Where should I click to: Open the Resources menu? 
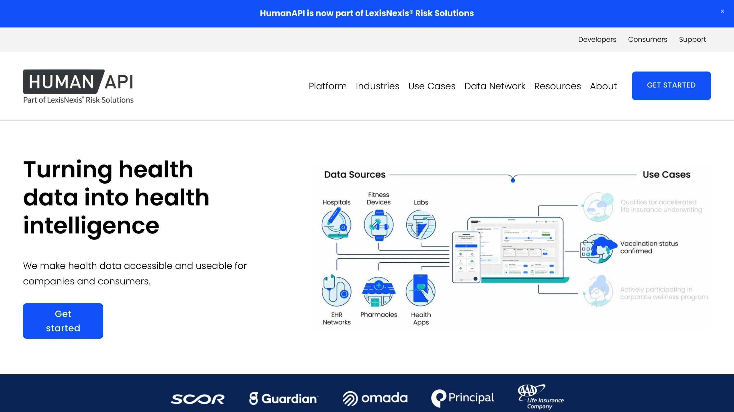click(x=557, y=86)
